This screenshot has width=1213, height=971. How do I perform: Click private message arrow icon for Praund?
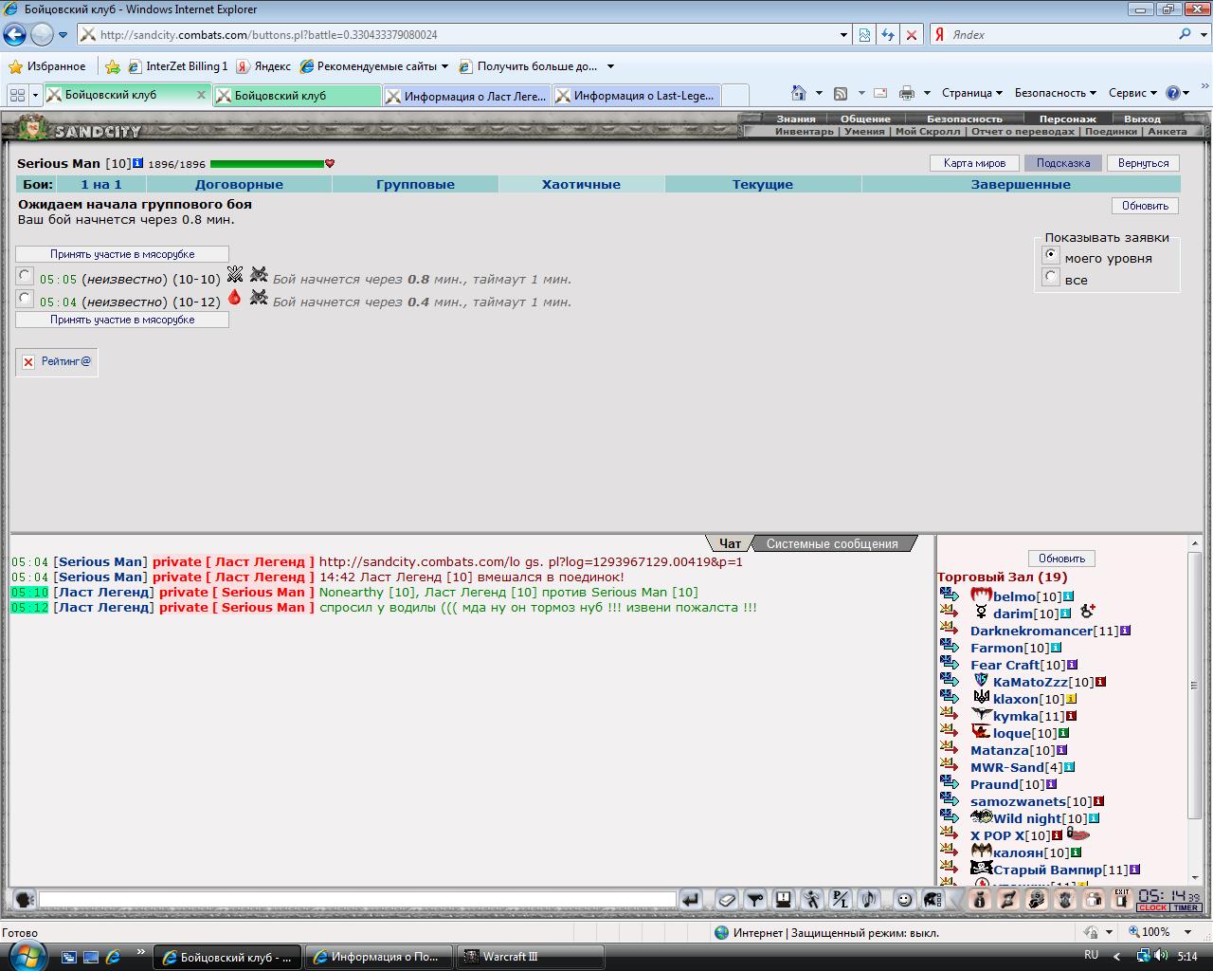(x=950, y=782)
